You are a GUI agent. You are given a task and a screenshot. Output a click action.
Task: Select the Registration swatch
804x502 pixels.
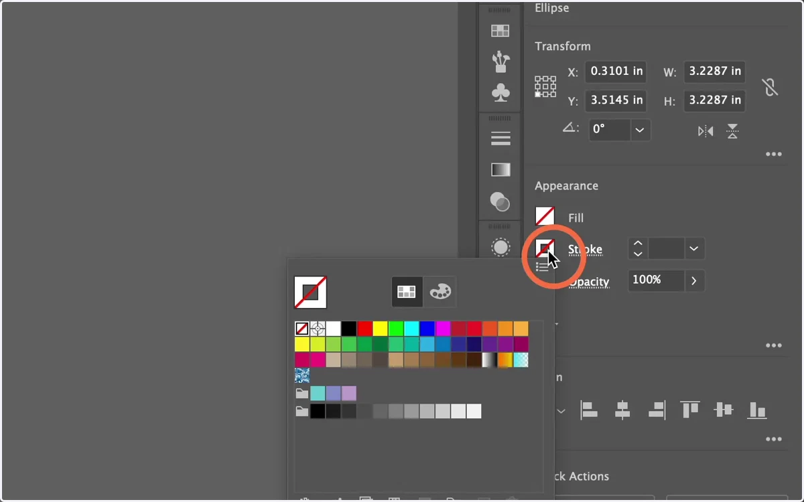[318, 329]
